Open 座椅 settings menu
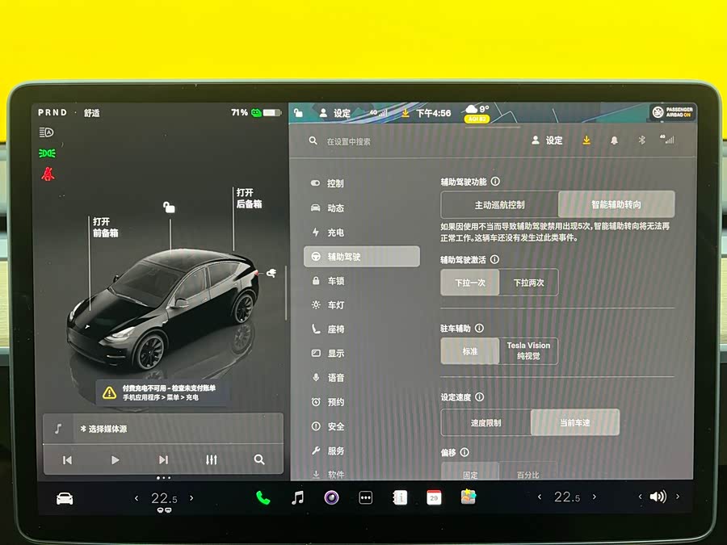This screenshot has height=545, width=727. click(x=362, y=329)
